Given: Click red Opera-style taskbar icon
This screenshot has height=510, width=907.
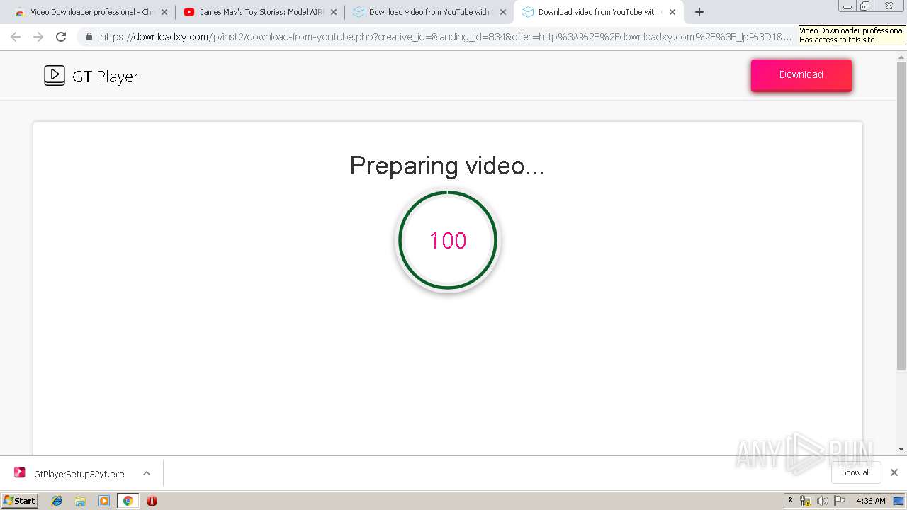Looking at the screenshot, I should coord(152,501).
